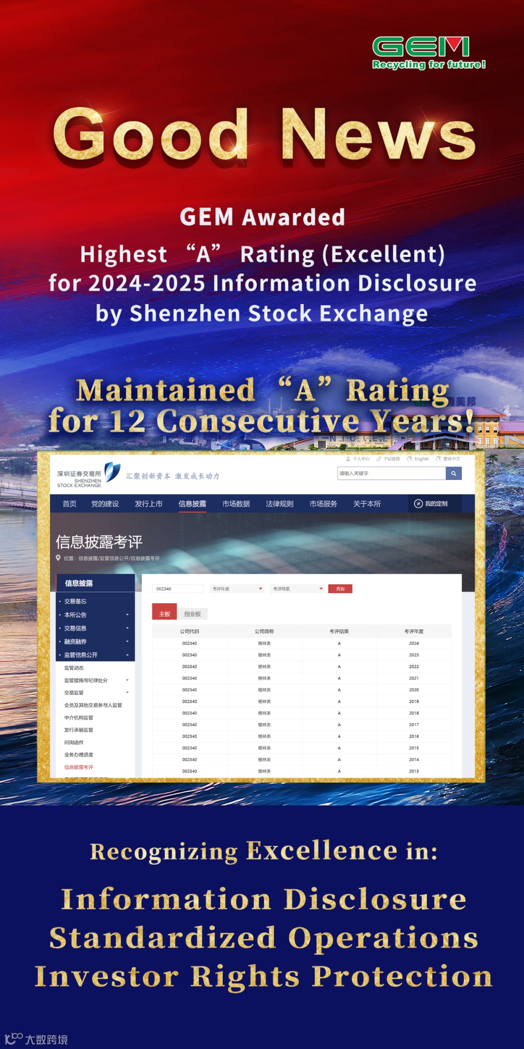524x1049 pixels.
Task: Switch to 繁体中文 version
Action: click(x=448, y=459)
